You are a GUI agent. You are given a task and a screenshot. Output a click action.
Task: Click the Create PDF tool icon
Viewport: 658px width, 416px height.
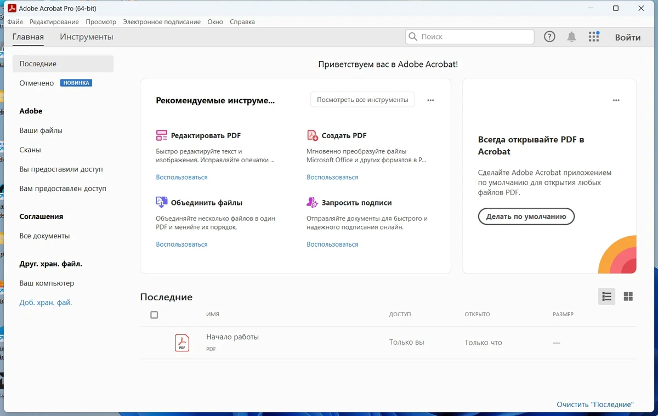(x=312, y=135)
